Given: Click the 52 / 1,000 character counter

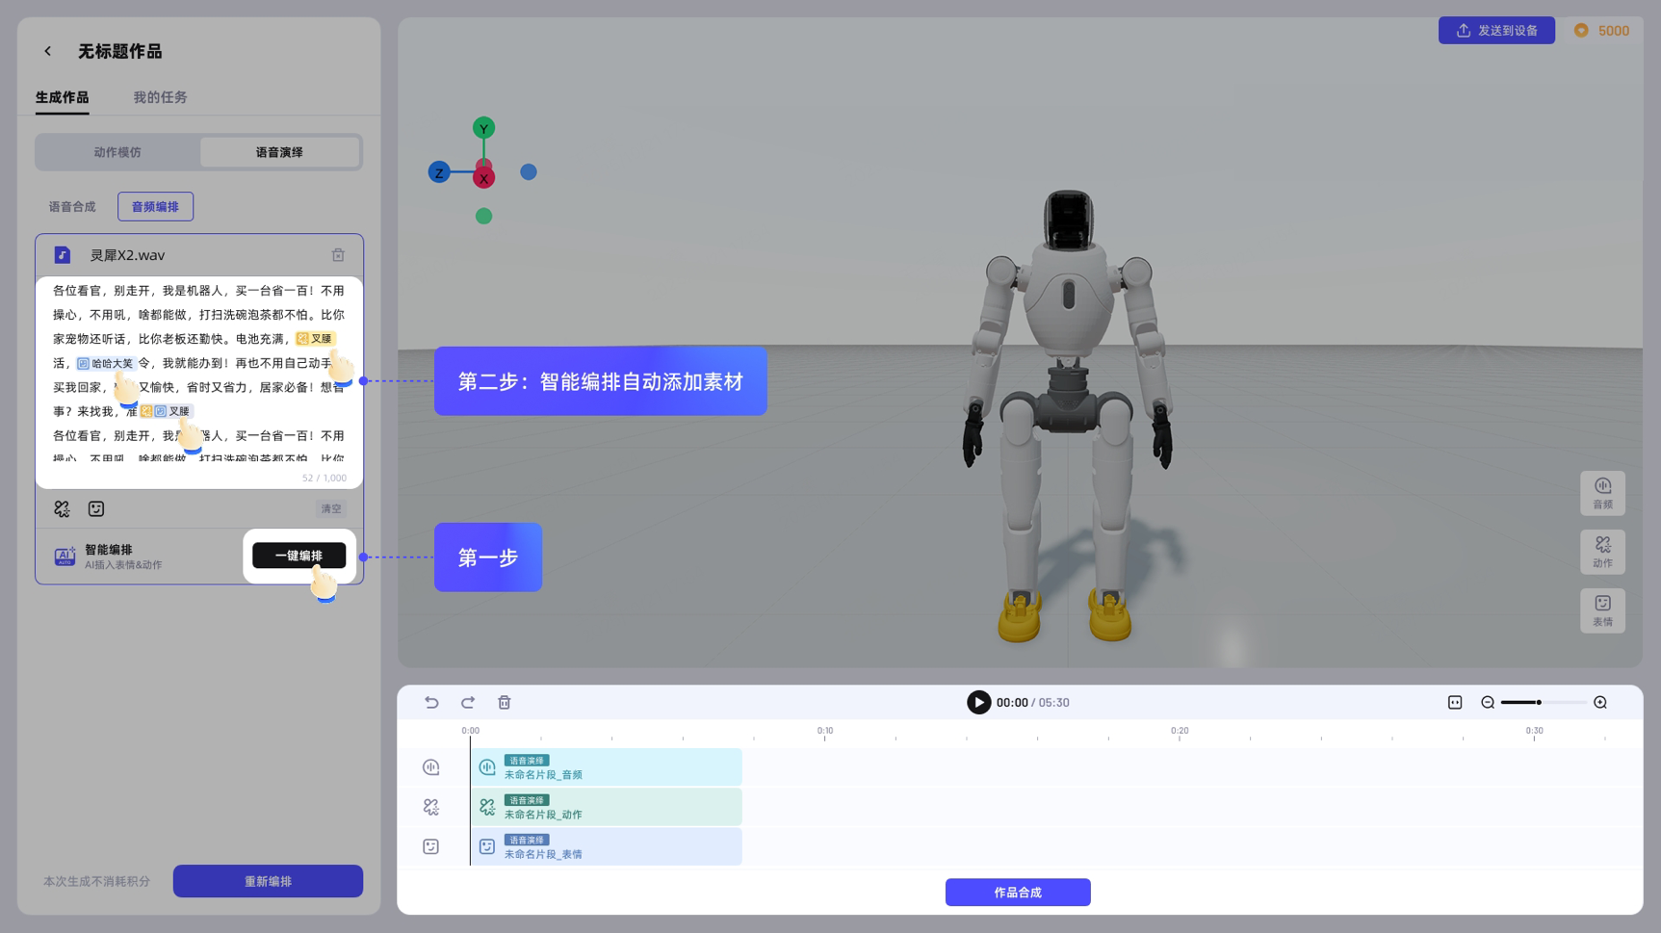Looking at the screenshot, I should 324,478.
